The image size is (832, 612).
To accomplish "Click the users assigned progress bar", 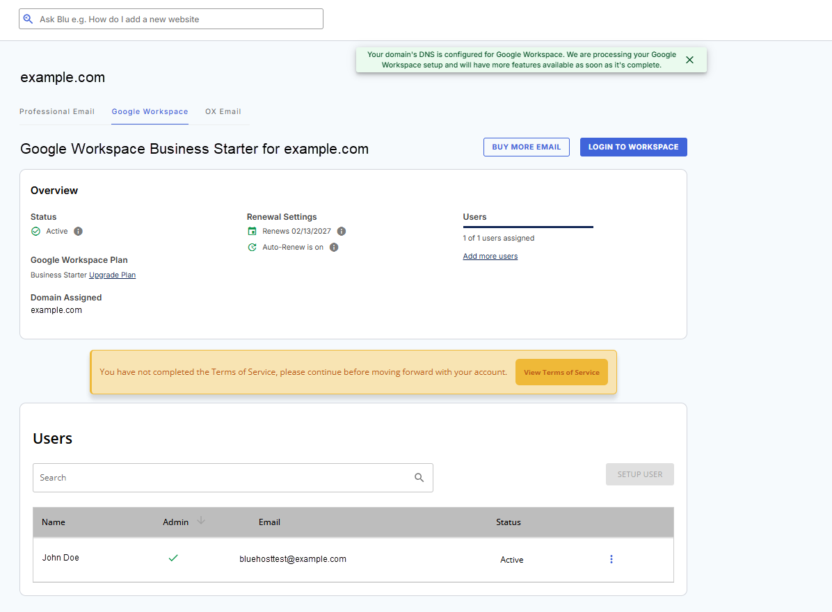I will [528, 227].
